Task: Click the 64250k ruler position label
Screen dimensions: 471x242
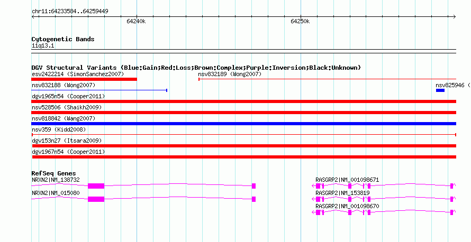Action: pos(300,22)
